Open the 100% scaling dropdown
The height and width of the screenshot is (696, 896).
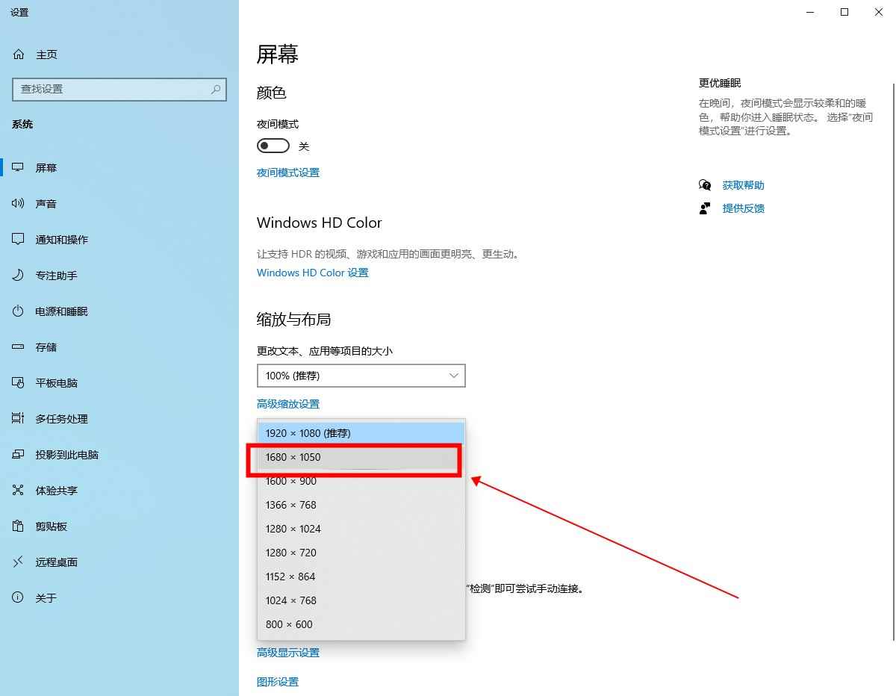[x=361, y=376]
